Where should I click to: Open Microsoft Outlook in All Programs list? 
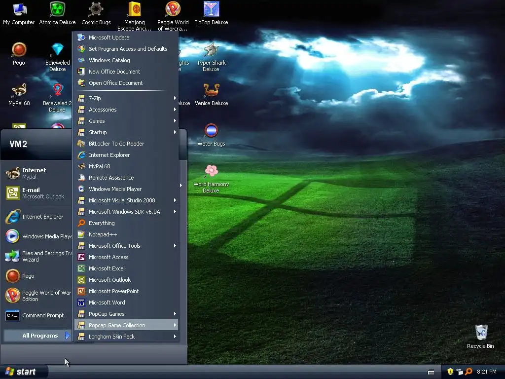pos(126,280)
